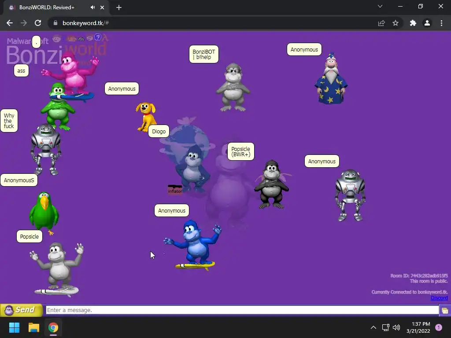The image size is (451, 338).
Task: Click the 'This room is public' text
Action: (429, 281)
